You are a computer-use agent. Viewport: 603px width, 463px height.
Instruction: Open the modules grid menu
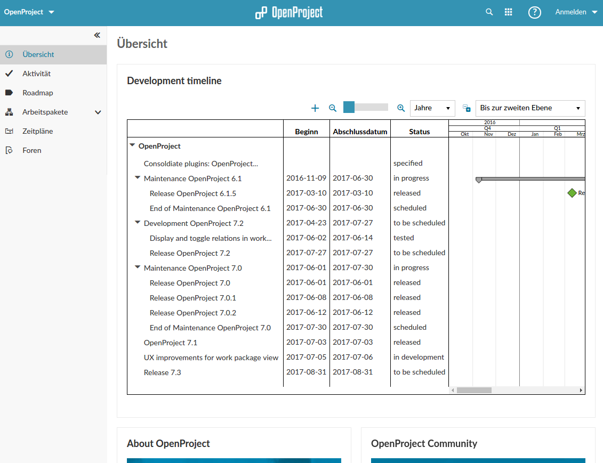pos(509,12)
